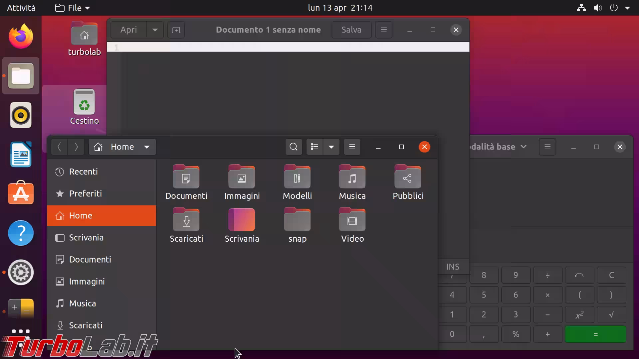Click the new tab icon in text editor
The width and height of the screenshot is (639, 359).
click(x=176, y=30)
